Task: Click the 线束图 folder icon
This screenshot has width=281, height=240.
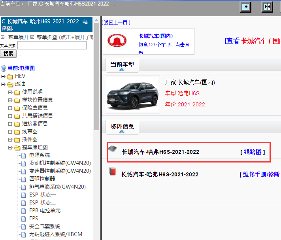Action: (17, 132)
